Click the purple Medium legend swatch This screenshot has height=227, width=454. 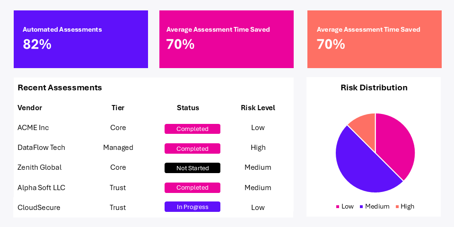click(361, 207)
